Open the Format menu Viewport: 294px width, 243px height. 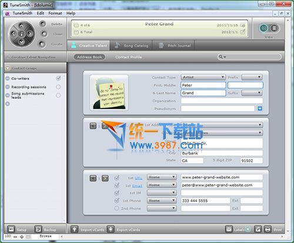(x=55, y=14)
